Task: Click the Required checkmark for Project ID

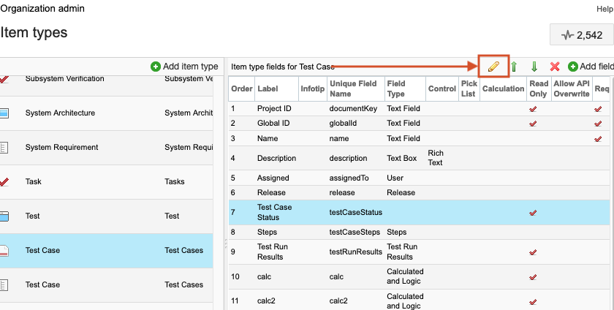Action: [598, 109]
